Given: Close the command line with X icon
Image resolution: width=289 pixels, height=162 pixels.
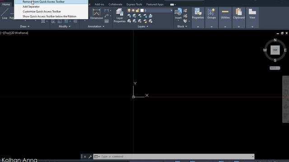Looking at the screenshot, I should pos(85,157).
